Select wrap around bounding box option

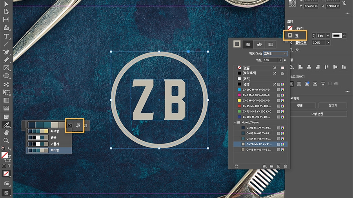pos(299,84)
